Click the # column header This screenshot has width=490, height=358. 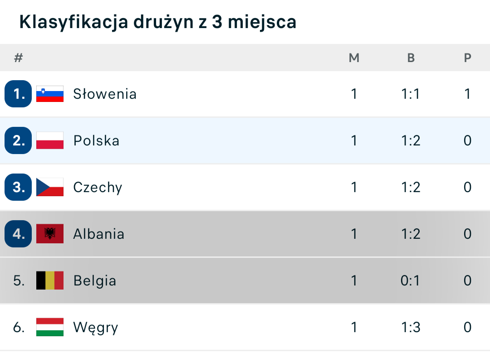[19, 58]
